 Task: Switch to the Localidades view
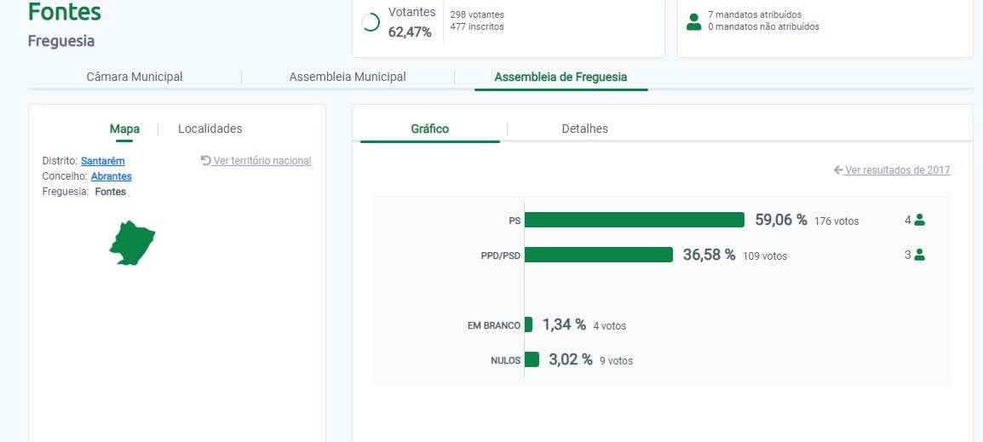coord(210,129)
